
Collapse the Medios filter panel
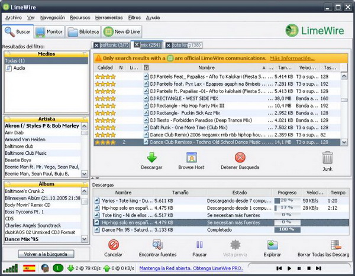(85, 54)
